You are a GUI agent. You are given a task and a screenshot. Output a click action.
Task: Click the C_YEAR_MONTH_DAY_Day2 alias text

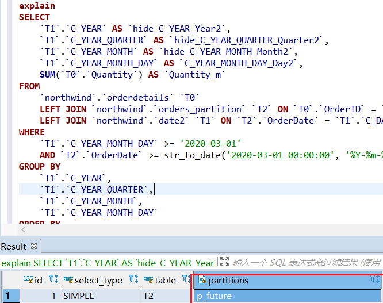tap(239, 63)
